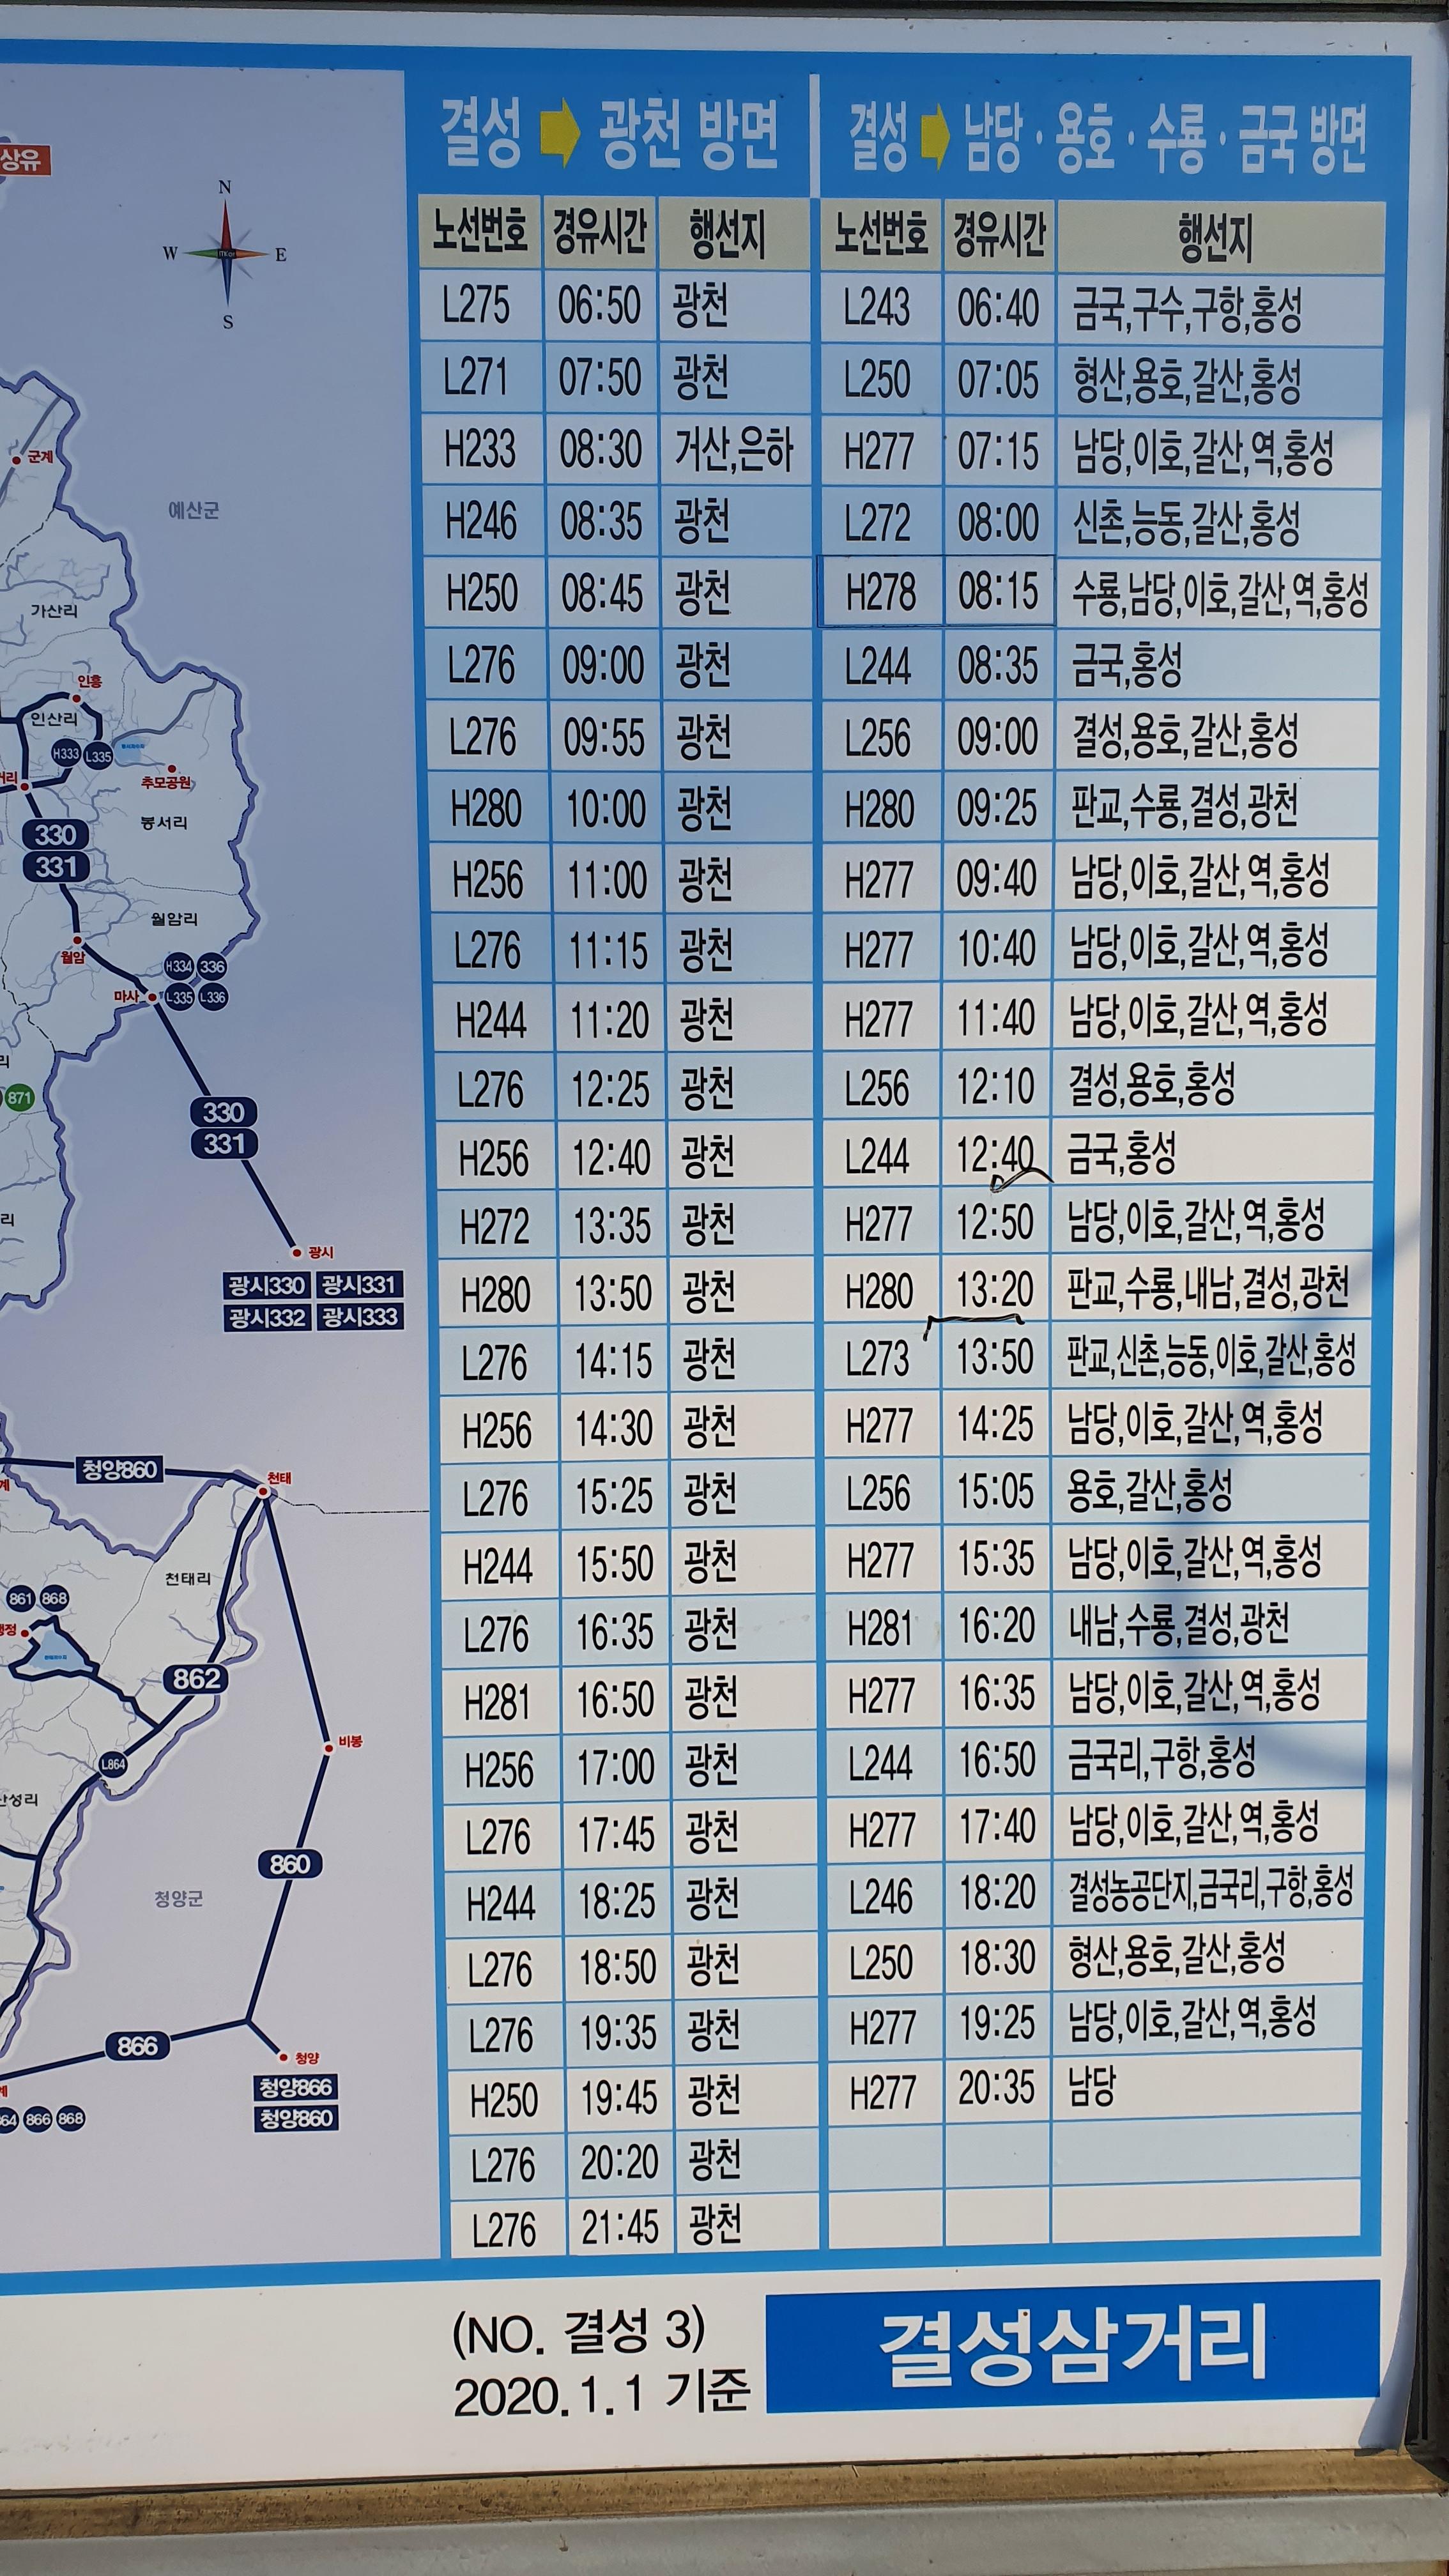The image size is (1449, 2576).
Task: Click the H333 route circle
Action: (66, 754)
